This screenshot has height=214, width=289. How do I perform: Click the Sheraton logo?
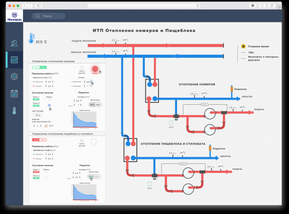(14, 16)
